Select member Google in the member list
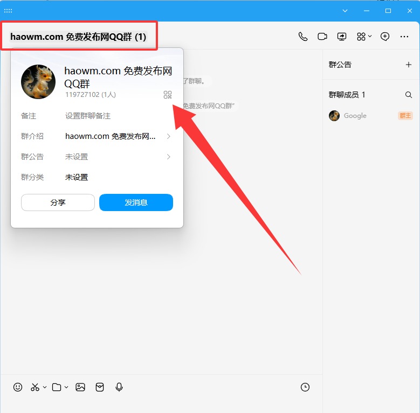 click(371, 116)
